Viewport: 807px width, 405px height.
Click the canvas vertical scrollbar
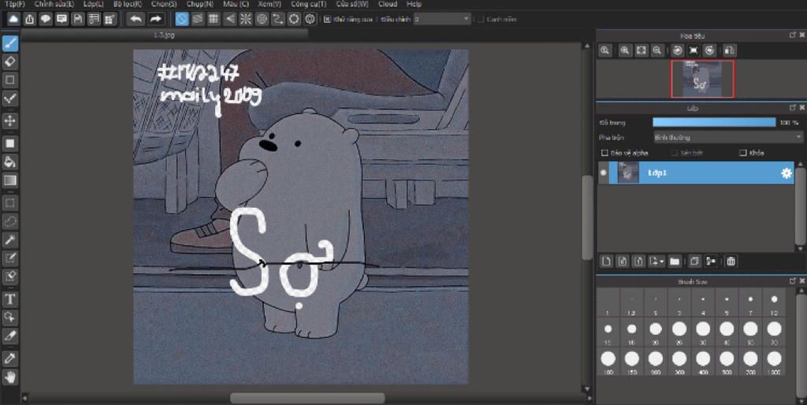tap(587, 217)
